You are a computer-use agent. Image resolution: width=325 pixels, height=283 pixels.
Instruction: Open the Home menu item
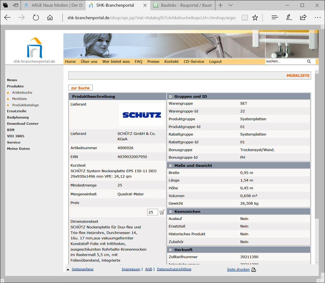click(x=70, y=62)
